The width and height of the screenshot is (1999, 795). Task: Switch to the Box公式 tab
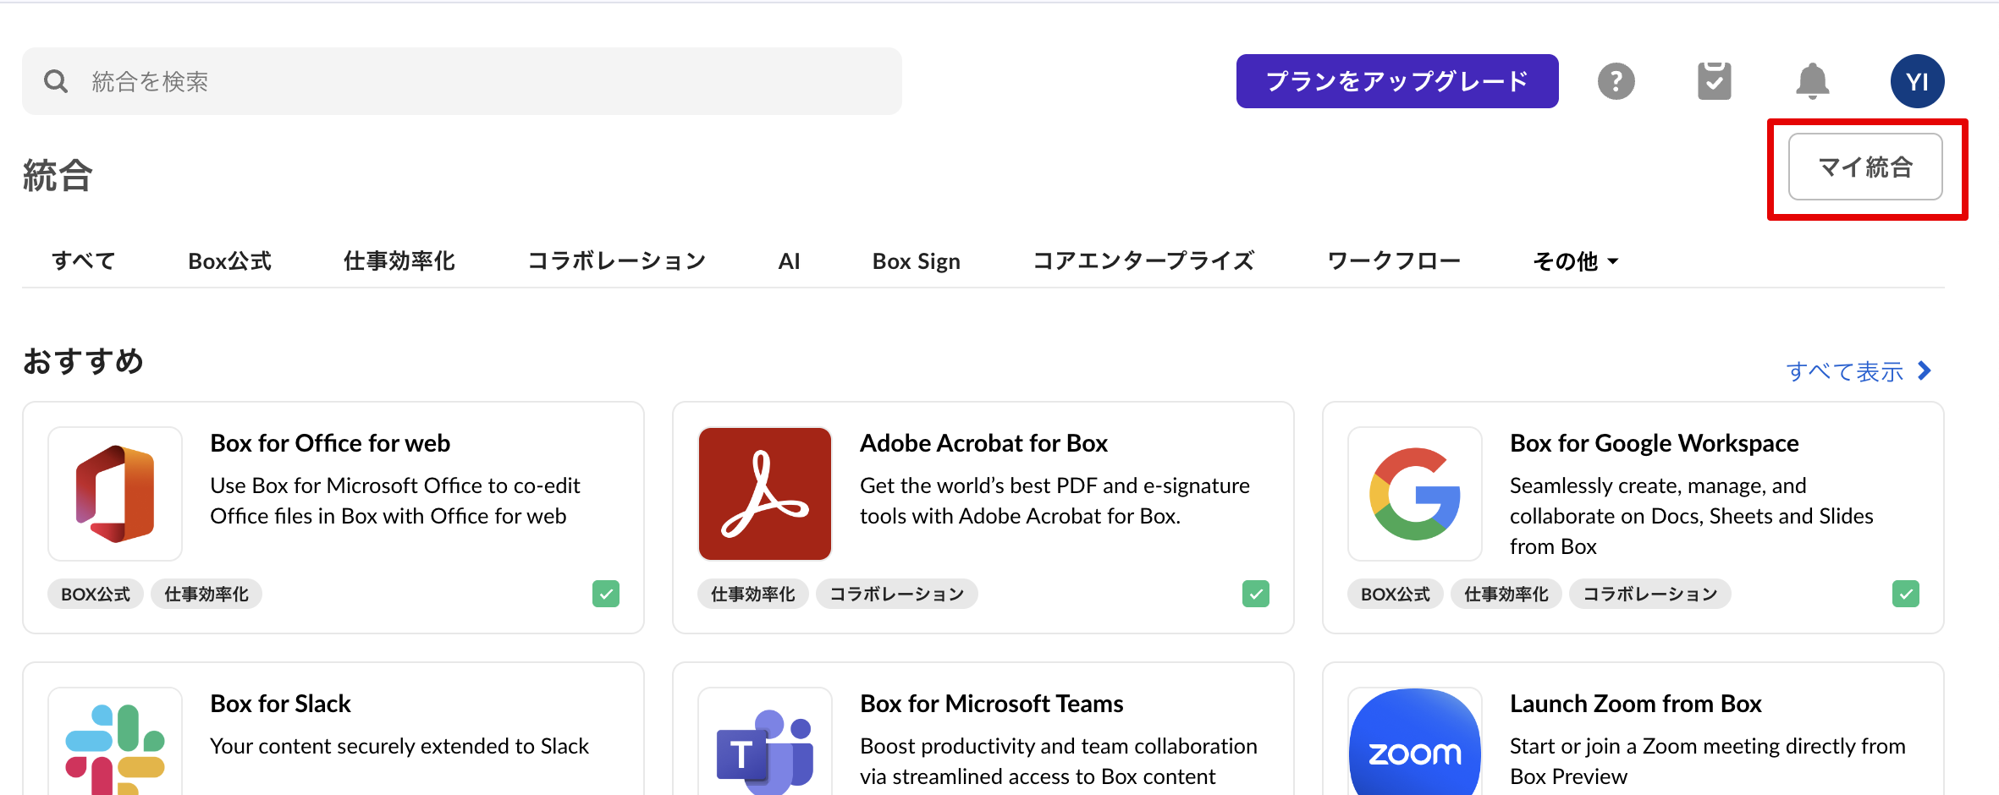tap(229, 261)
